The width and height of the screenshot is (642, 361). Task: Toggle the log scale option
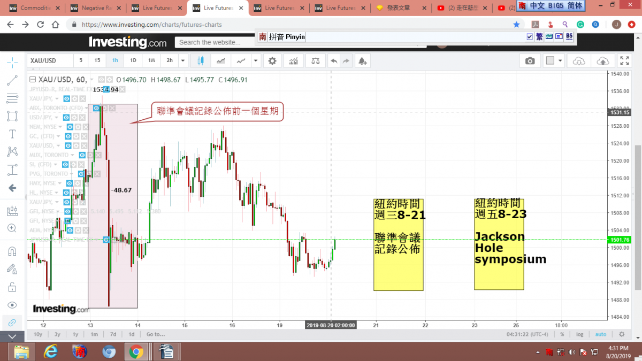point(580,334)
